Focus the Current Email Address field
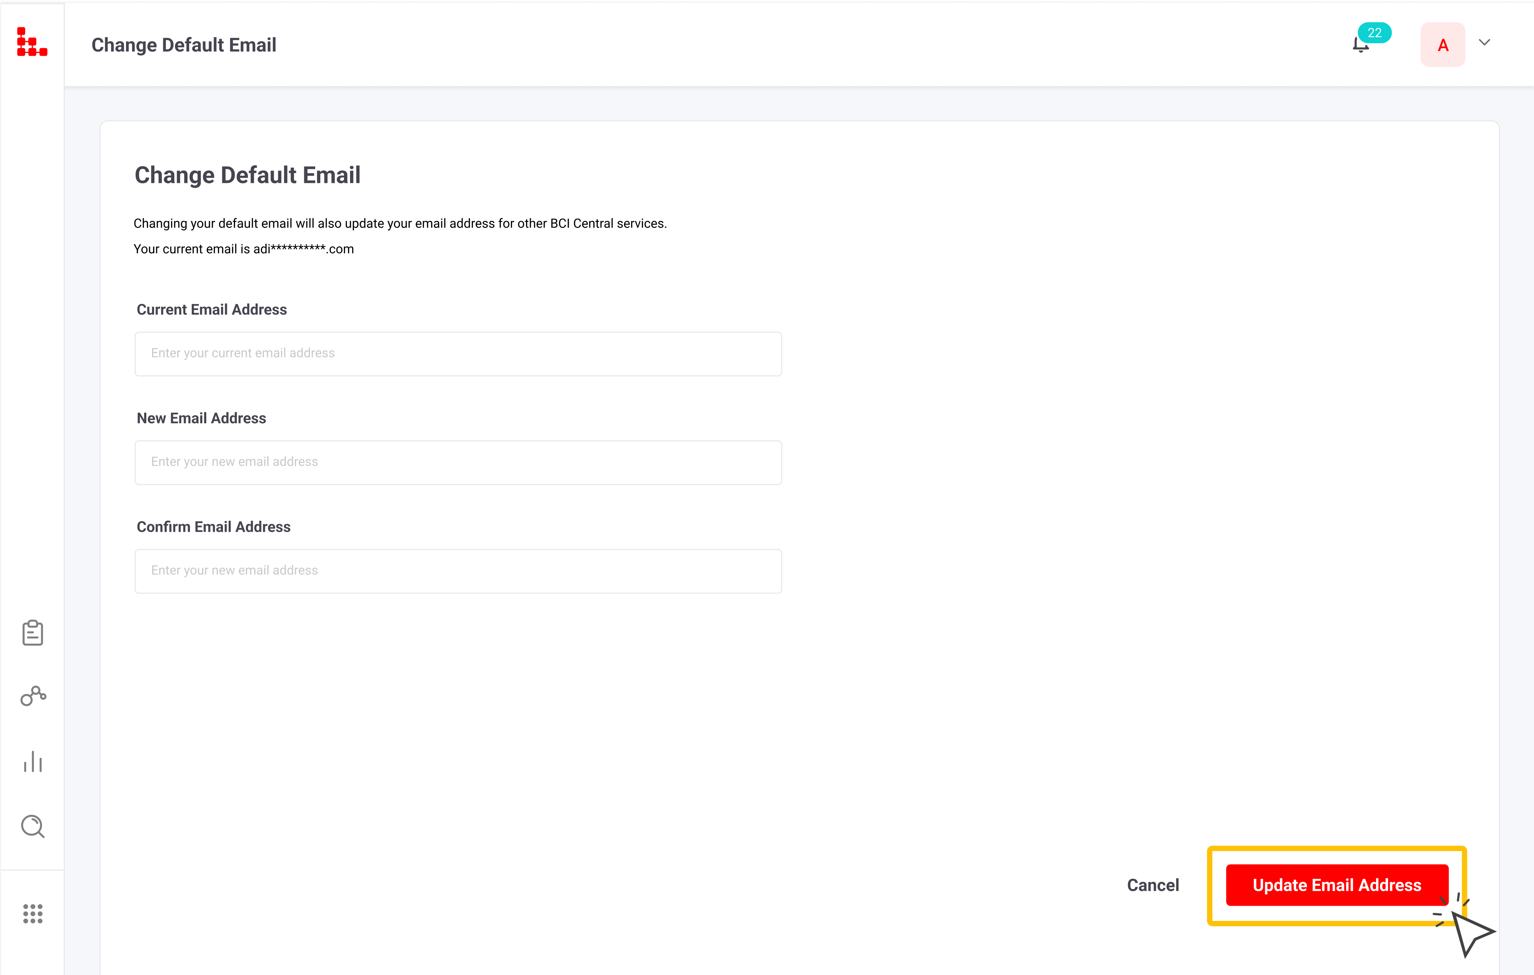 (x=458, y=354)
